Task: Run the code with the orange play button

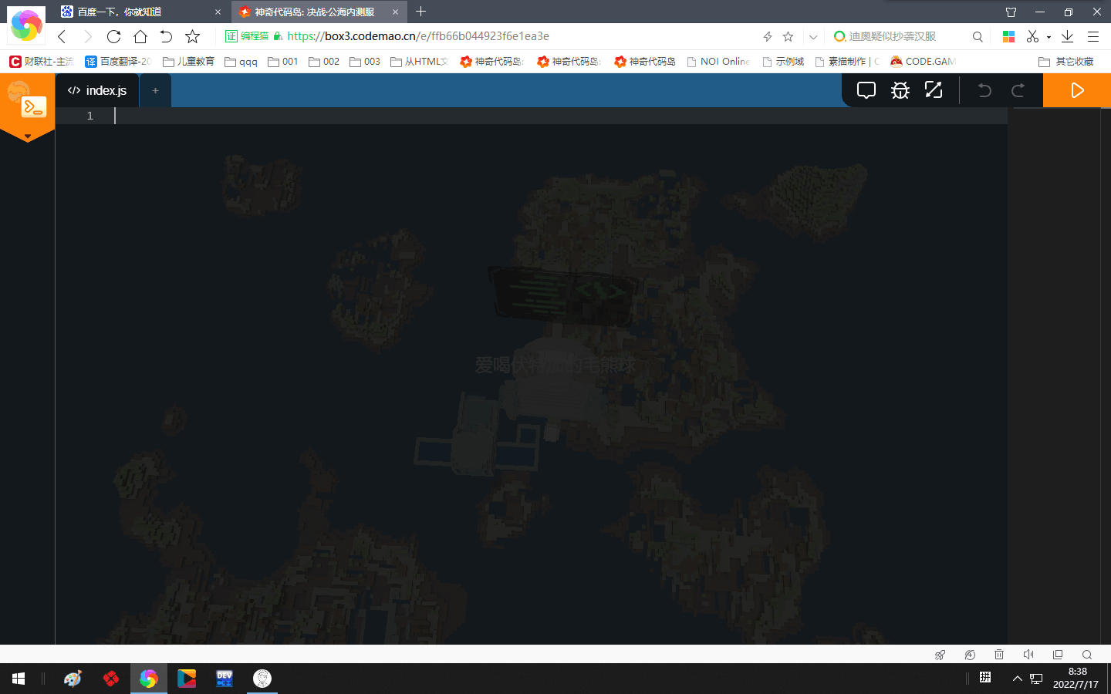Action: [x=1077, y=90]
